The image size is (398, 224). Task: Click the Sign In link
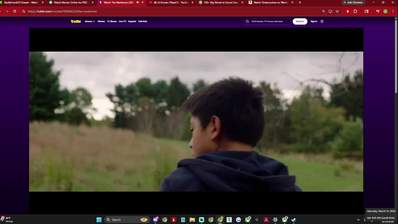click(x=314, y=21)
